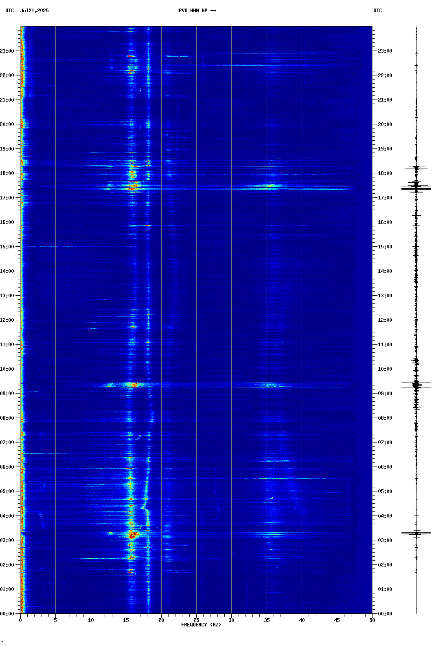Screen dimensions: 434x646
Task: Click 08:00 on the right time axis
Action: [385, 418]
